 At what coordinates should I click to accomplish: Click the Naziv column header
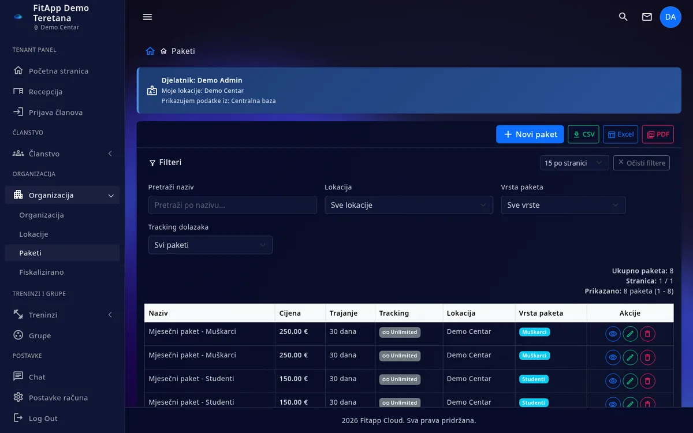[x=210, y=313]
